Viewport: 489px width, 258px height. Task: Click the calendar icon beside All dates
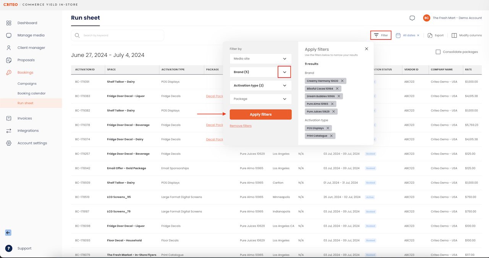(x=398, y=35)
